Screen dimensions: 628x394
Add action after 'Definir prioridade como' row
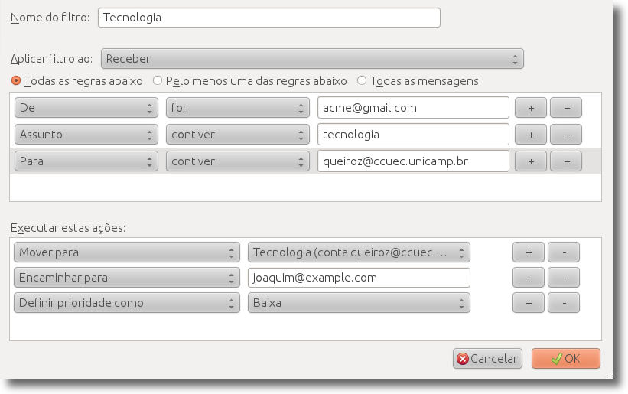click(x=528, y=303)
